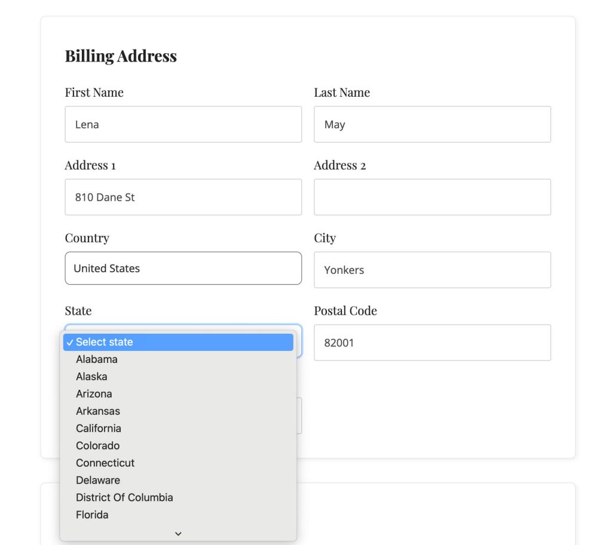
Task: Click the City field containing Yonkers
Action: pyautogui.click(x=432, y=270)
